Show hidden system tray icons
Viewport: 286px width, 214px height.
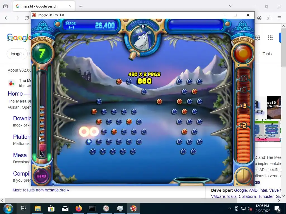point(230,208)
